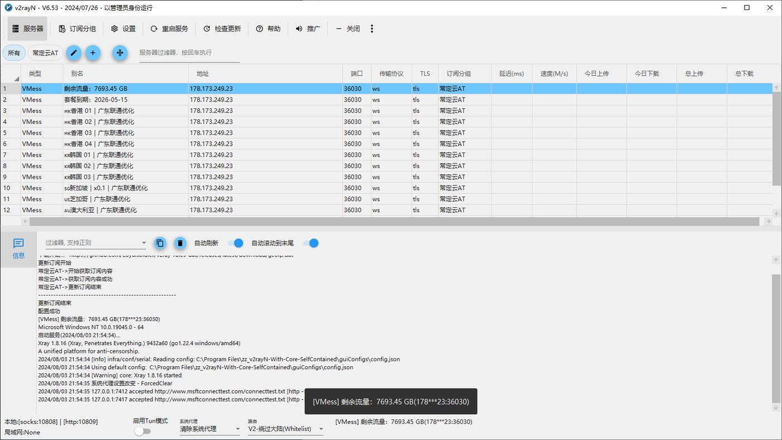Click the pencil edit subscription icon
782x440 pixels.
coord(74,52)
